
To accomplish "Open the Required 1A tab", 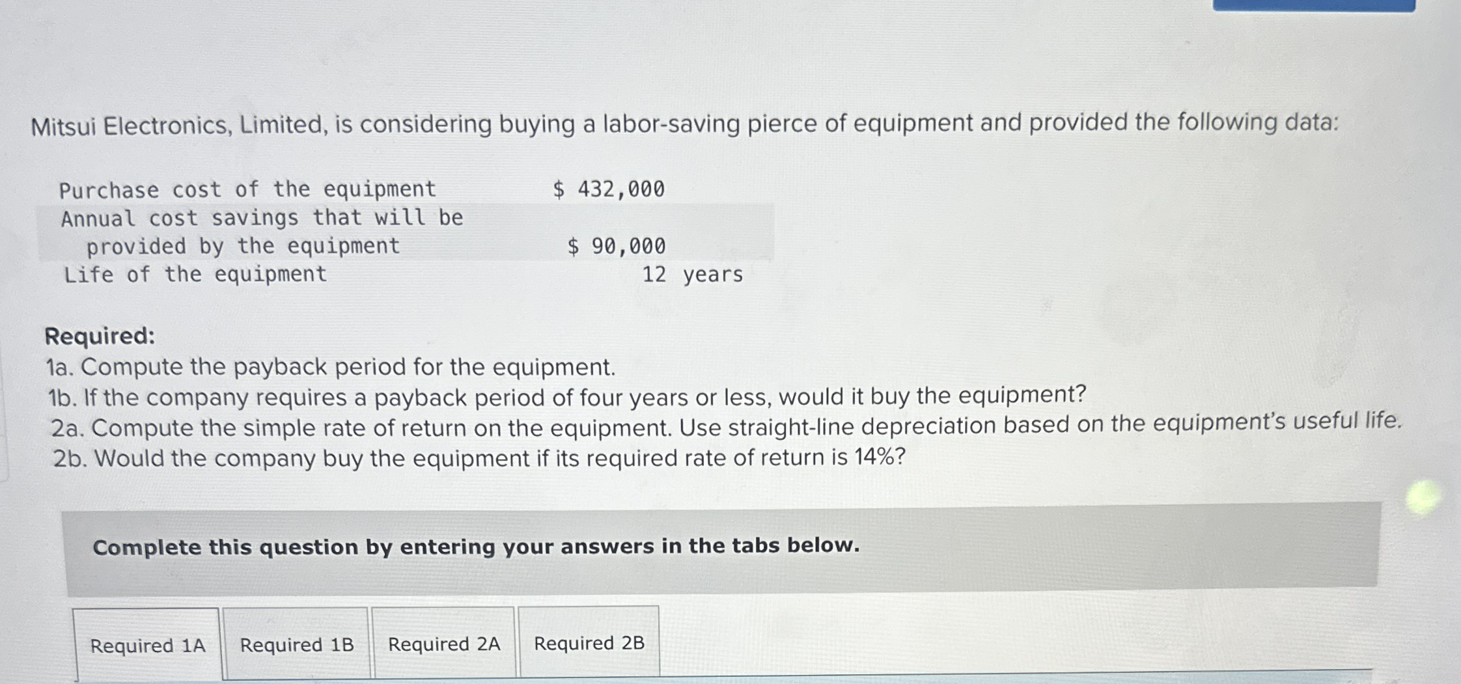I will [147, 645].
